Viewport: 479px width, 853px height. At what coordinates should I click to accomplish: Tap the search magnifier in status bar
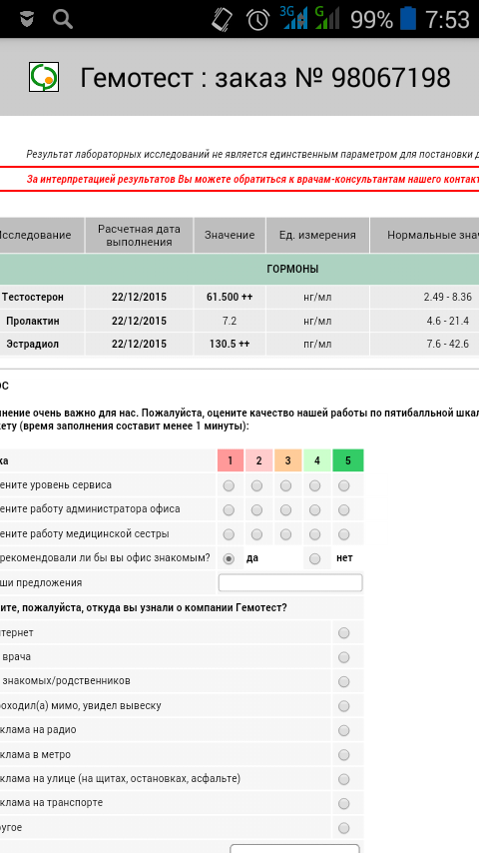tap(63, 19)
